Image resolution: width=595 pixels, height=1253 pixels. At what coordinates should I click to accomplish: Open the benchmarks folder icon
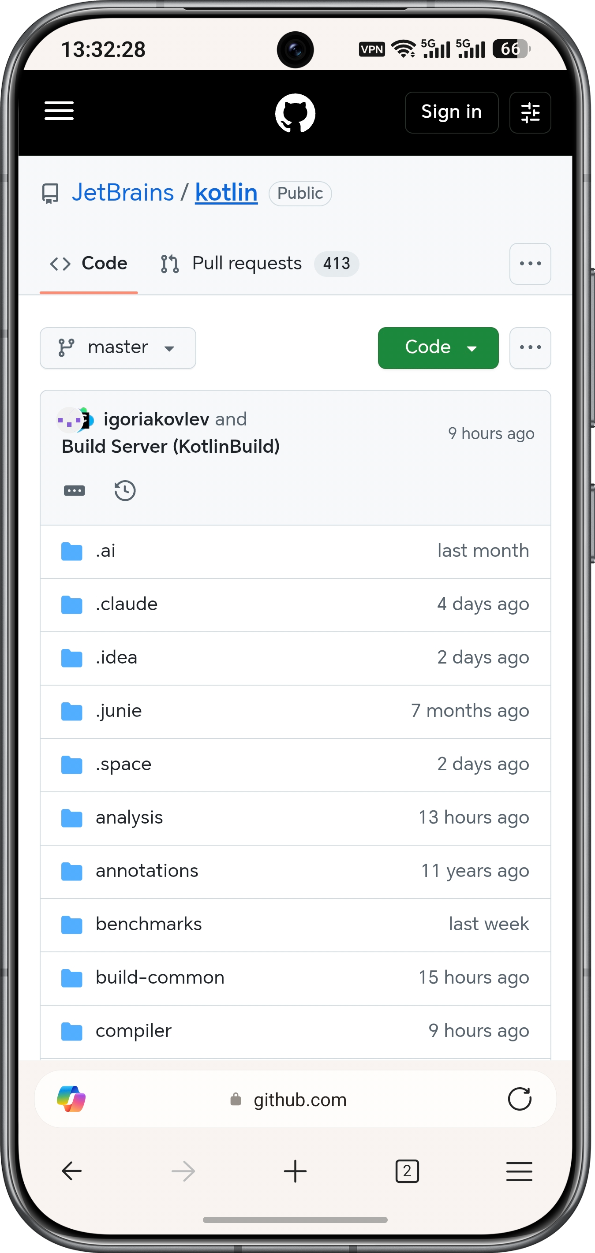click(71, 925)
